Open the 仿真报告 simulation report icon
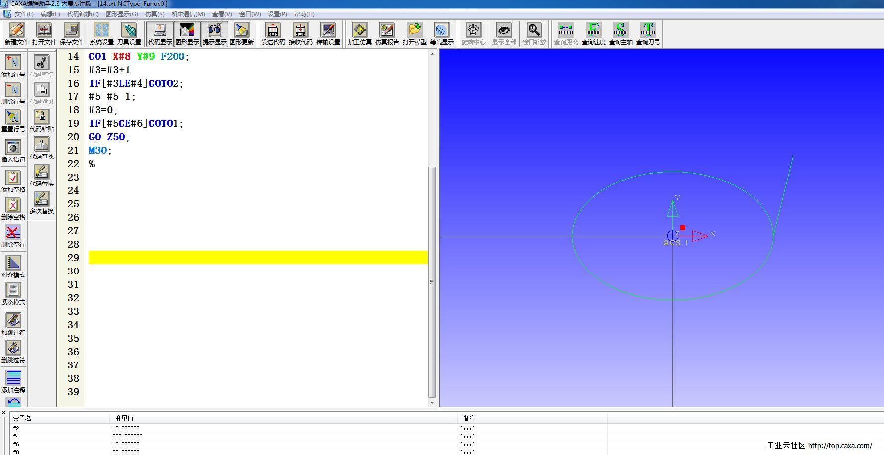 387,34
